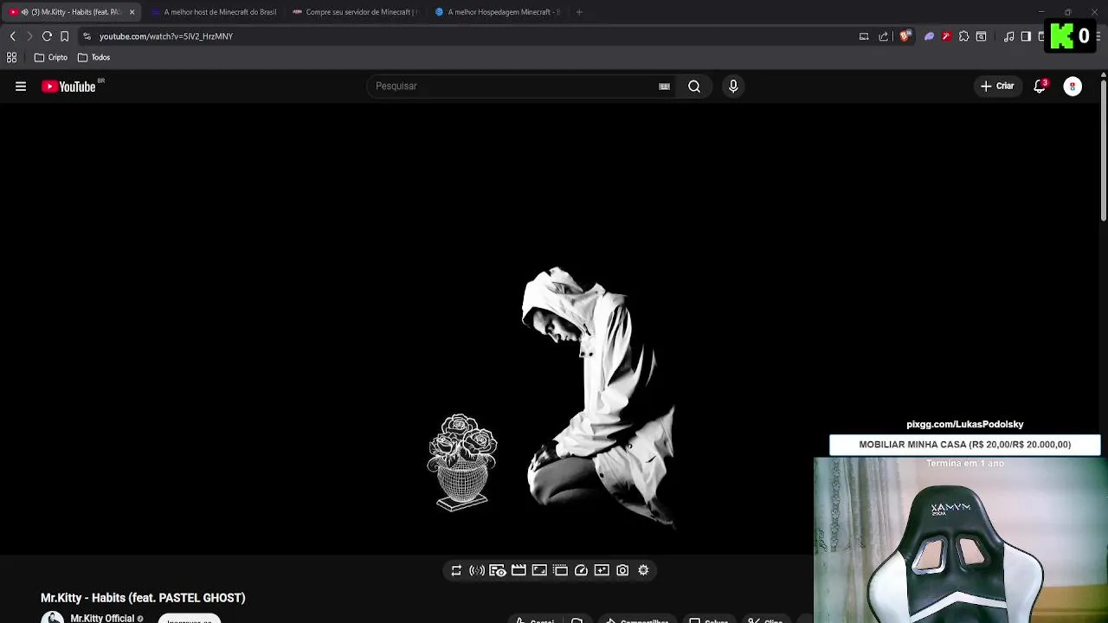This screenshot has width=1108, height=623.
Task: Click the fullscreen-window rectangle icon
Action: pyautogui.click(x=539, y=570)
